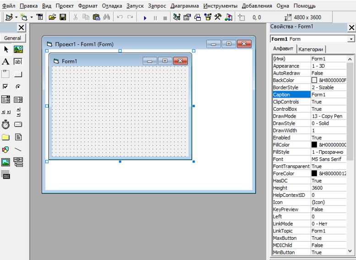Select the DriveListBox control tool
This screenshot has width=356, height=260.
[x=18, y=125]
